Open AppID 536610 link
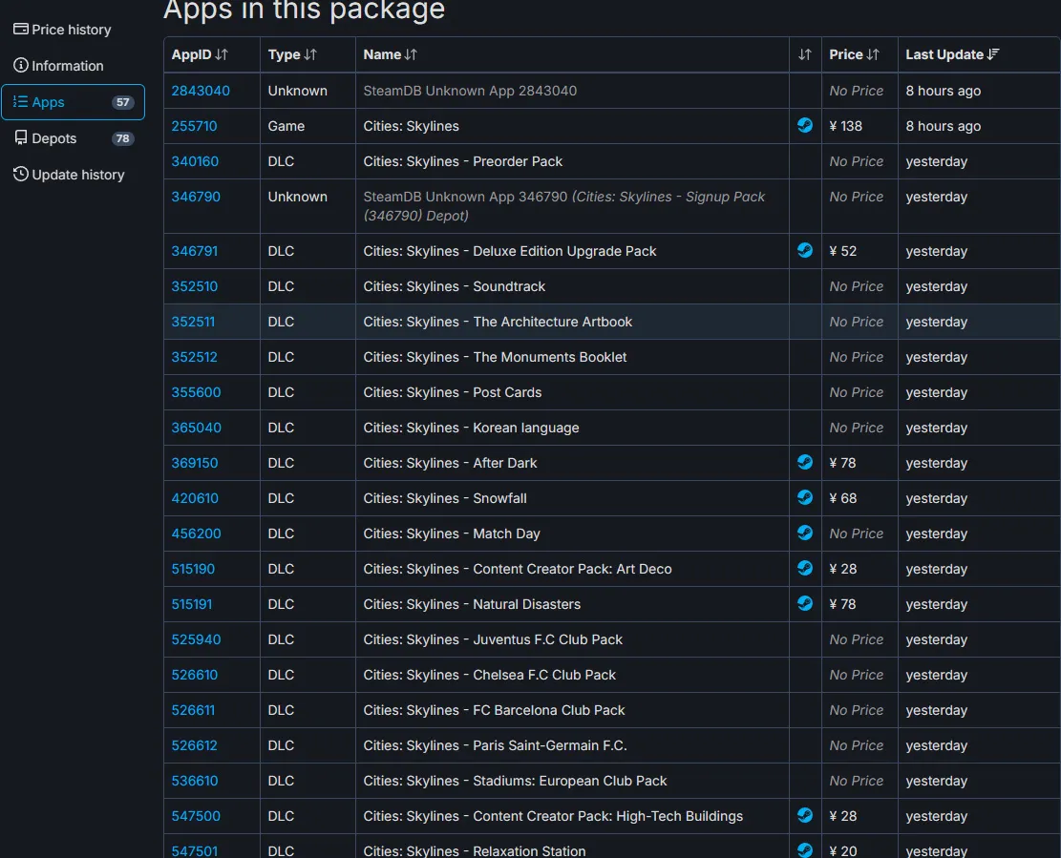 [194, 781]
